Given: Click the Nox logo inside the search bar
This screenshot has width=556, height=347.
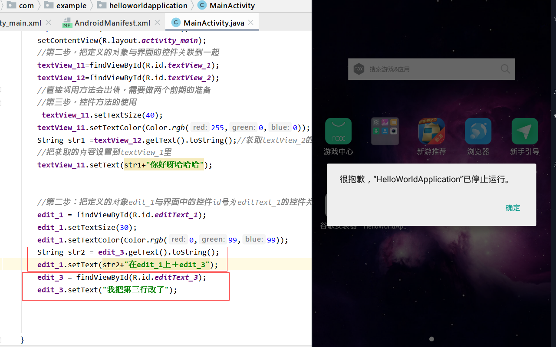Looking at the screenshot, I should pos(359,69).
